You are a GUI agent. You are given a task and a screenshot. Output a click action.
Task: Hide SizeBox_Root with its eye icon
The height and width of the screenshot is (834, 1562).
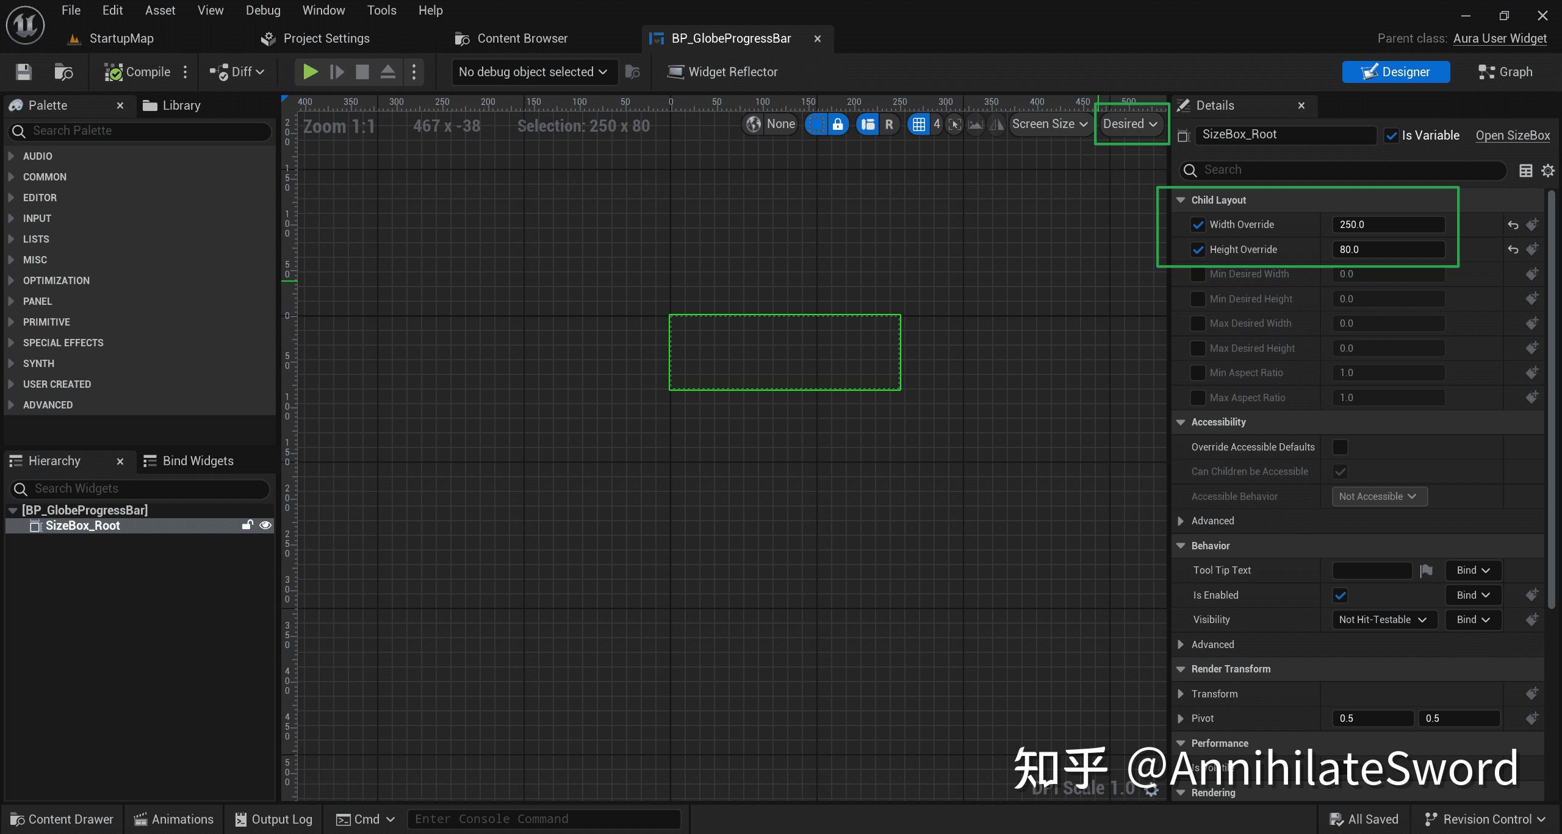(x=265, y=525)
